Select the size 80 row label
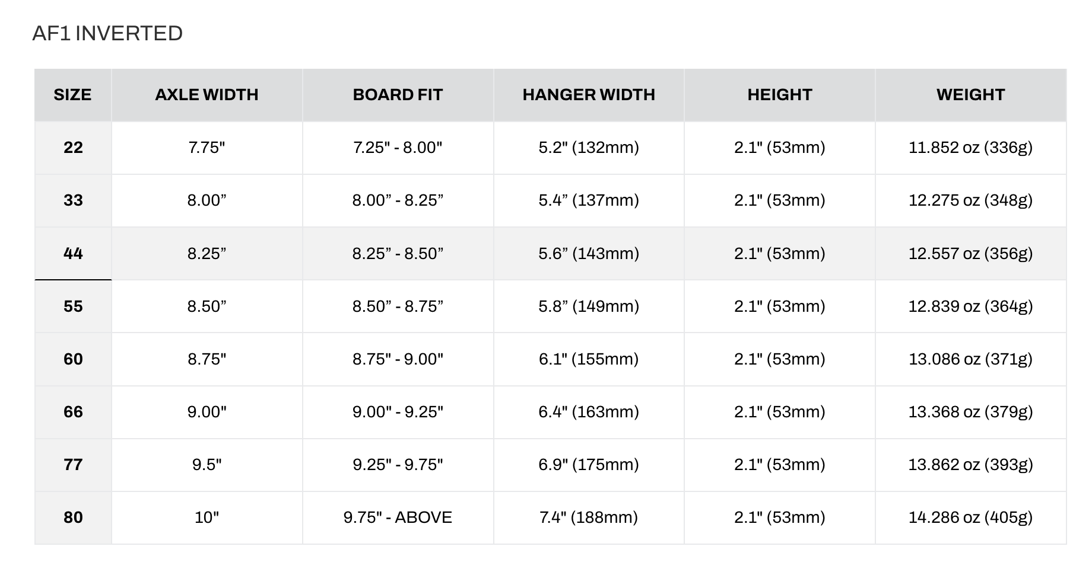 [73, 517]
